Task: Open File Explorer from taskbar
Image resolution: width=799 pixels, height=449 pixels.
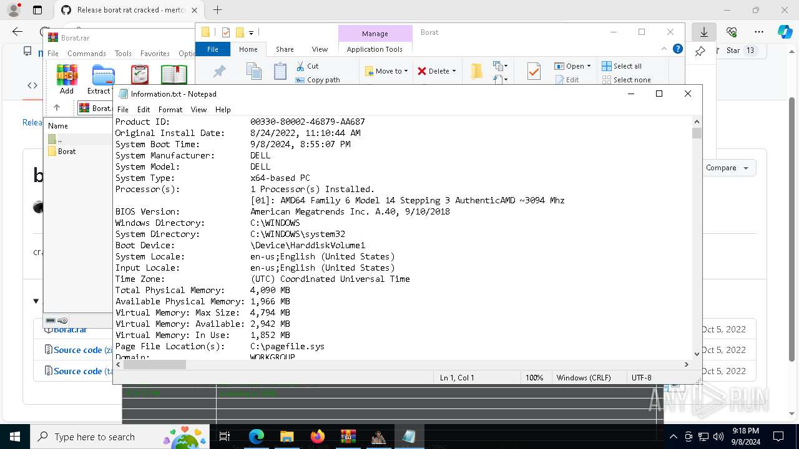Action: click(287, 437)
